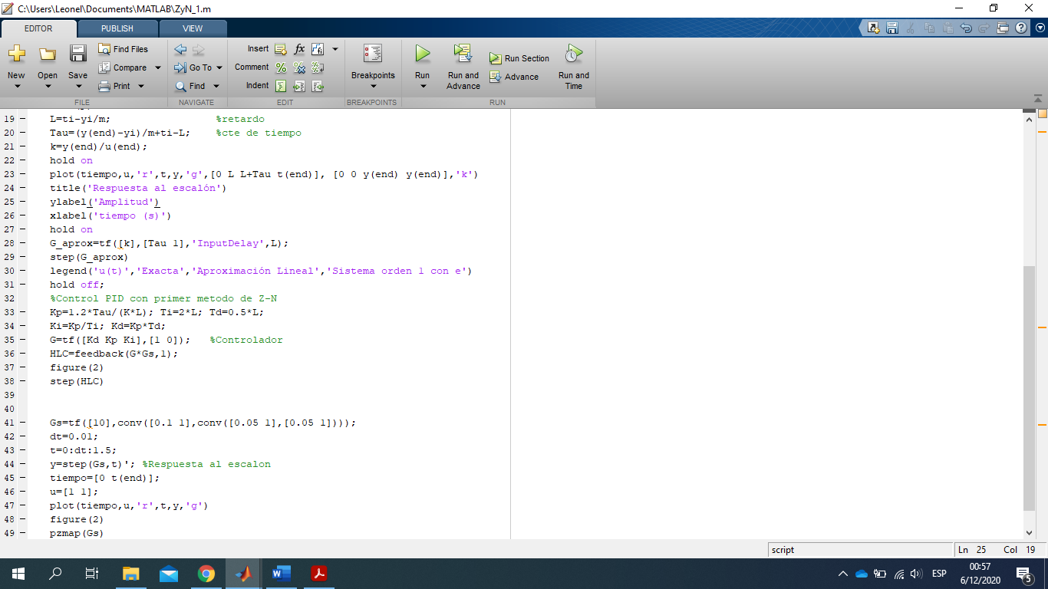Viewport: 1048px width, 589px height.
Task: Open Help with the question mark icon
Action: (x=1021, y=28)
